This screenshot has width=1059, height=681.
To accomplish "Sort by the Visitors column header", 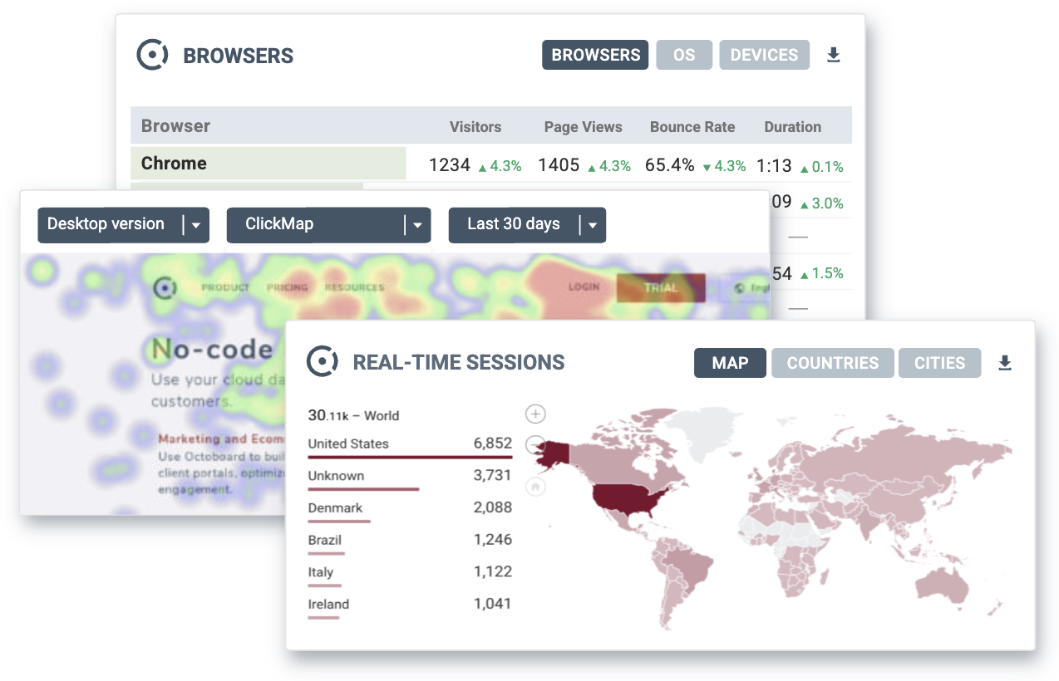I will coord(475,127).
